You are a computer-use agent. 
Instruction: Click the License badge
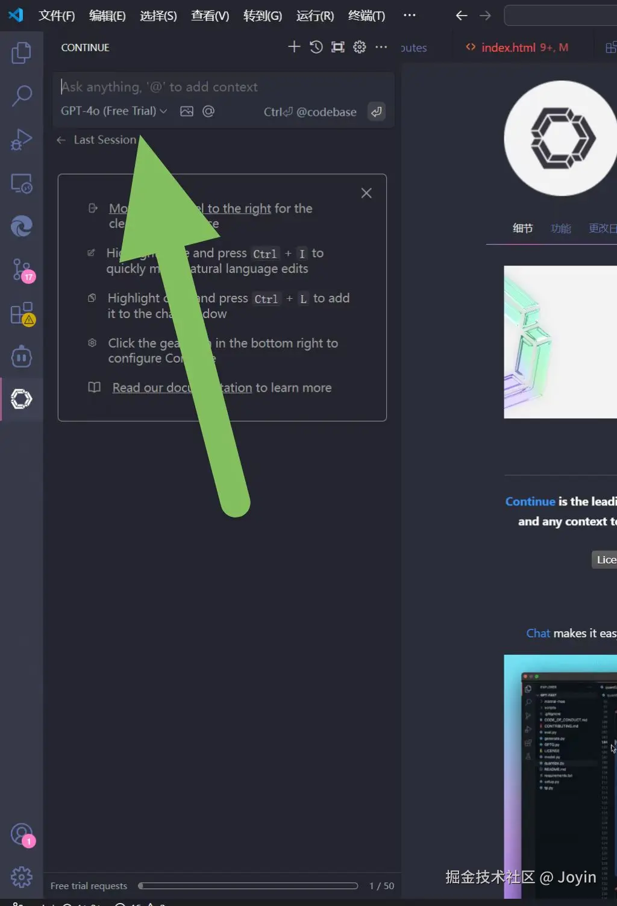604,560
